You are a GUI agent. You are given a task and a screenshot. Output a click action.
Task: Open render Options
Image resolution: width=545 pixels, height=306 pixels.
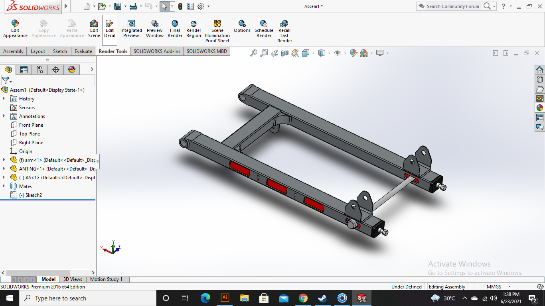tap(242, 26)
